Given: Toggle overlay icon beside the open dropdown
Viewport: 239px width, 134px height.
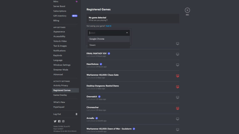Looking at the screenshot, I should pyautogui.click(x=177, y=44).
